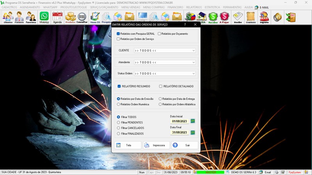Open the Clientes toolbar icon
312x175 pixels.
pyautogui.click(x=8, y=17)
